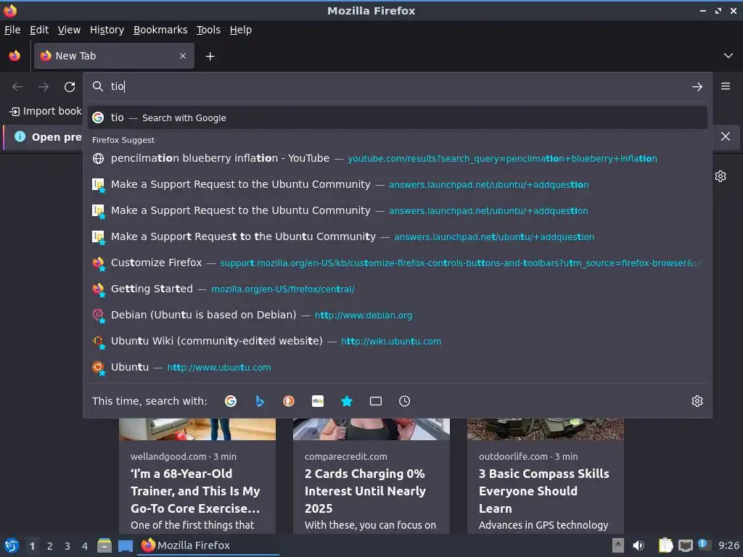
Task: Expand the list all tabs chevron
Action: point(728,56)
